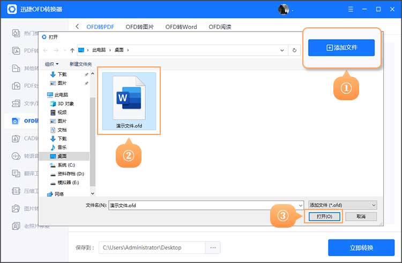Select 文档 in navigation tree
402x263 pixels.
pyautogui.click(x=59, y=130)
